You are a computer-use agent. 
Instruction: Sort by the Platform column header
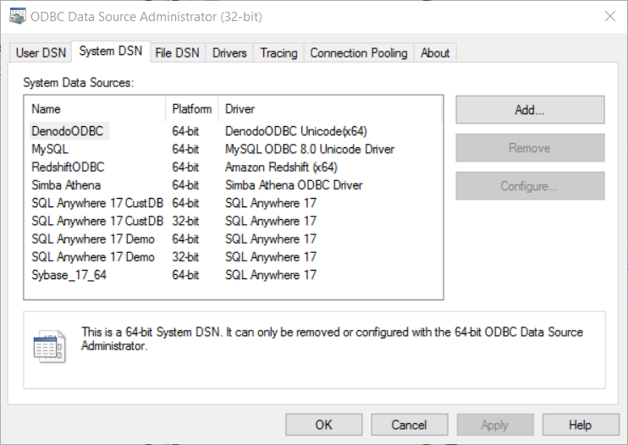pyautogui.click(x=192, y=109)
